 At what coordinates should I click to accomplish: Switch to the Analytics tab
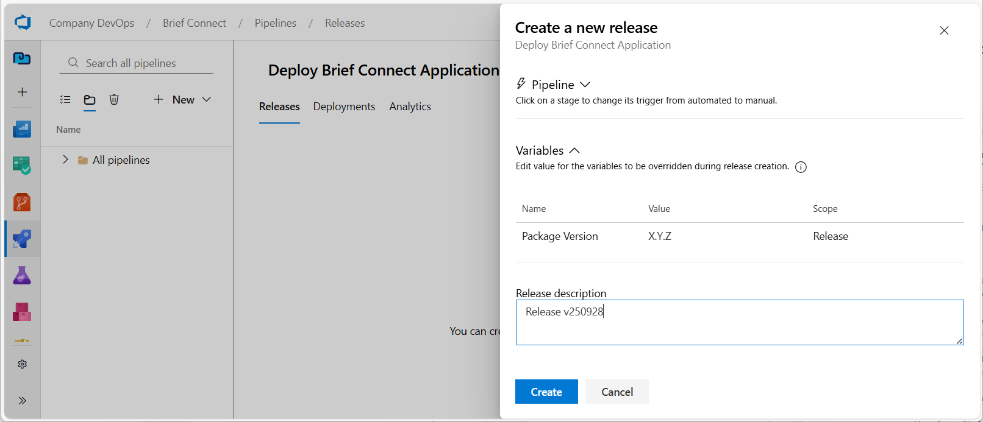pos(410,107)
